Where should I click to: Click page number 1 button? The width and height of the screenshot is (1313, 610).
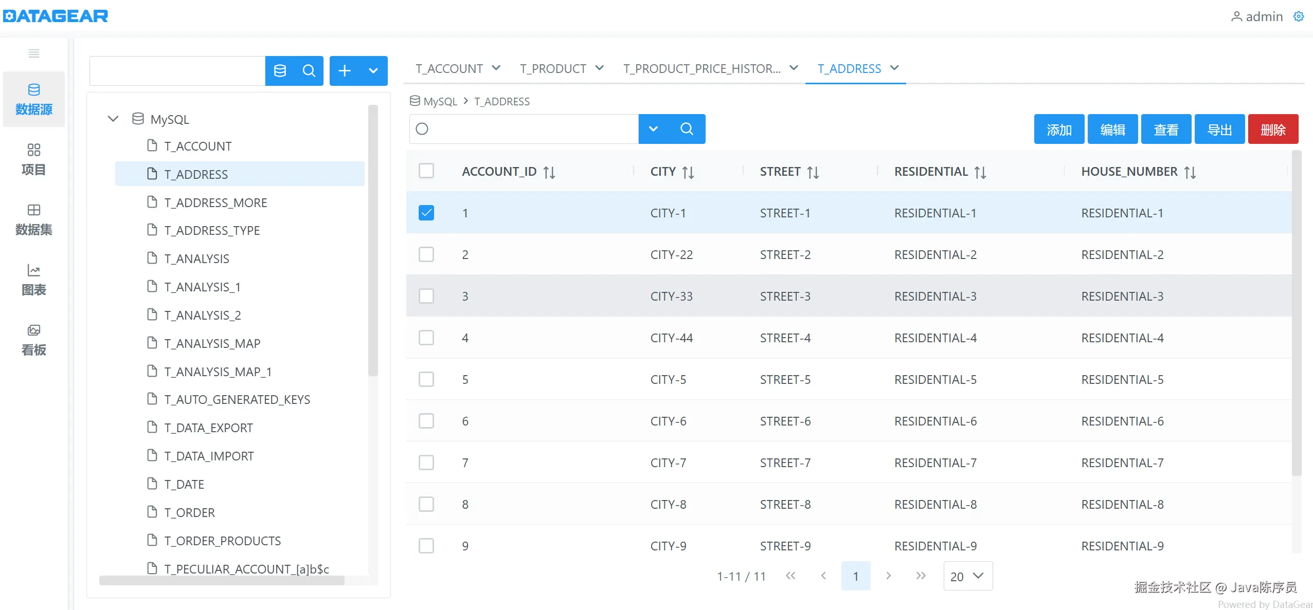pos(856,576)
